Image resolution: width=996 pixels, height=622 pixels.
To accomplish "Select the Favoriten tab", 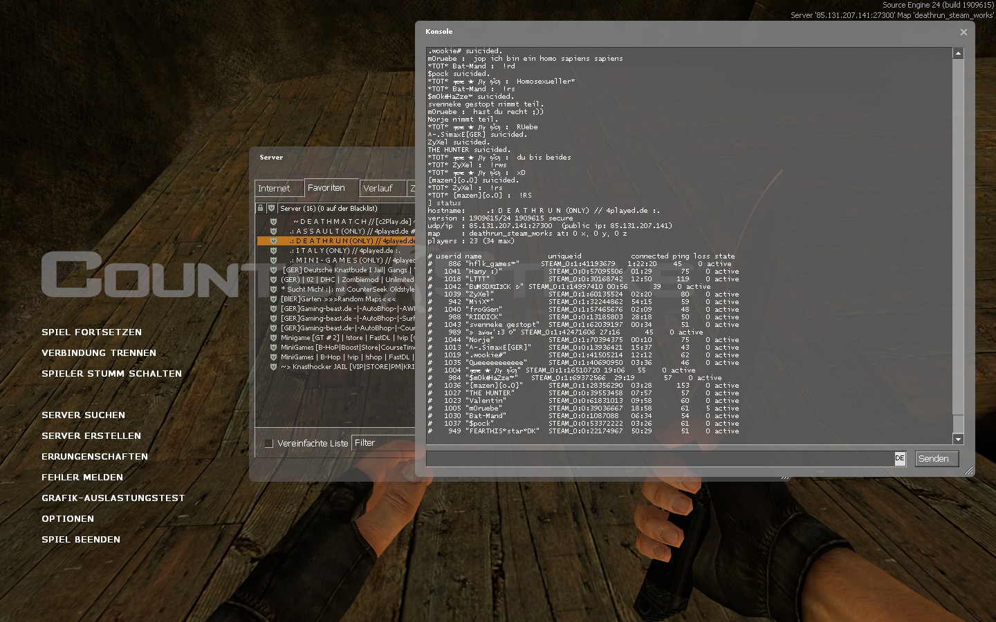I will tap(331, 187).
